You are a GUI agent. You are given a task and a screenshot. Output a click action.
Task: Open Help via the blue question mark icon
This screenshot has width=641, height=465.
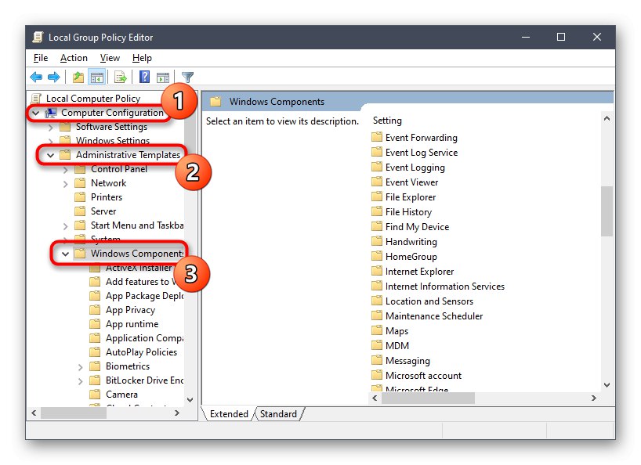click(144, 77)
